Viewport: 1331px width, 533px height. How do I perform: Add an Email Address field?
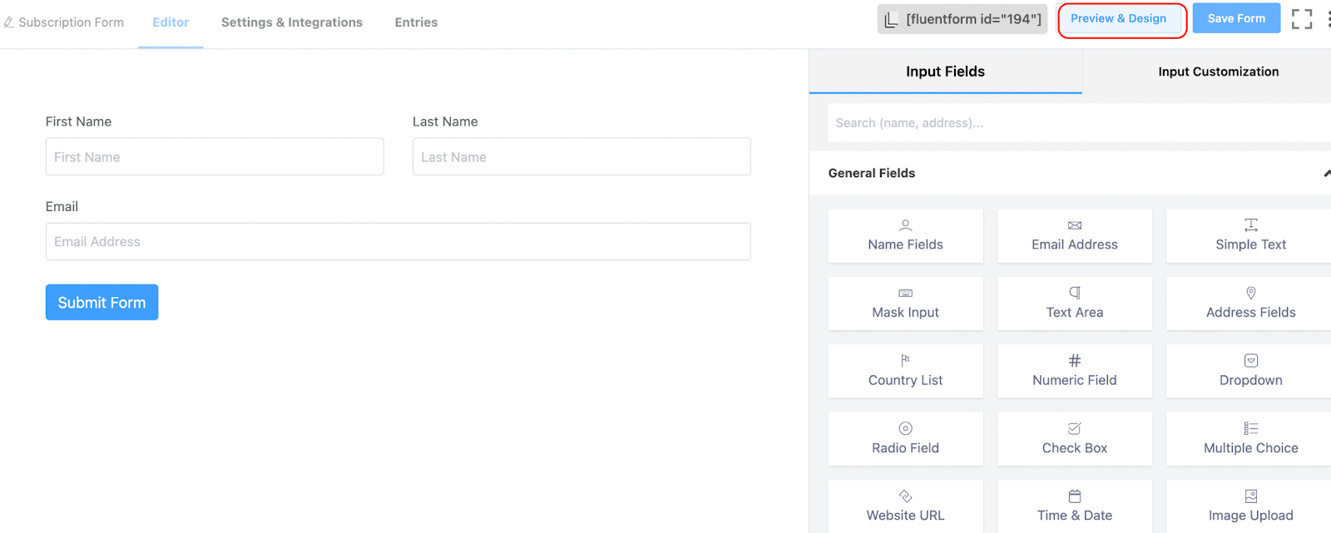point(1074,236)
